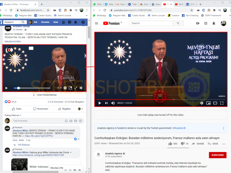Play the YouTube video
231x173 pixels.
99,103
